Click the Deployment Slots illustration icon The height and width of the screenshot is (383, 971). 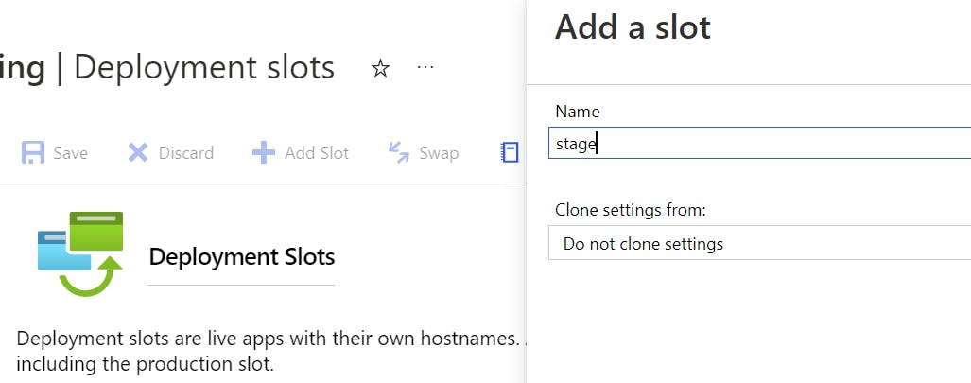80,254
